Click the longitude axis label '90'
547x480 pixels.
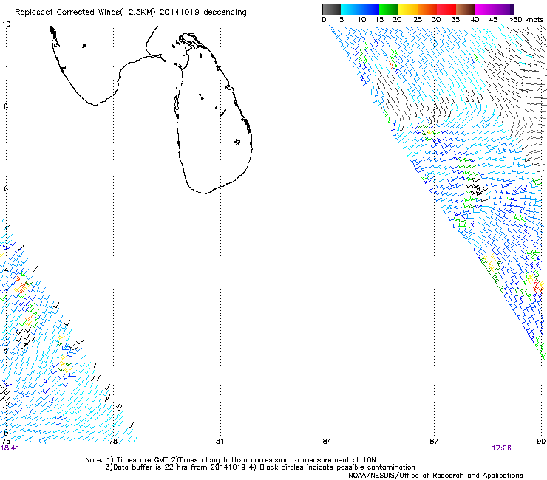pyautogui.click(x=541, y=441)
